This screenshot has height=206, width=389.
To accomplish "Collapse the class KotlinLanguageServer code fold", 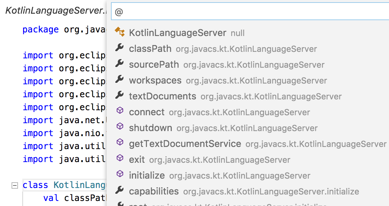I will [x=15, y=185].
